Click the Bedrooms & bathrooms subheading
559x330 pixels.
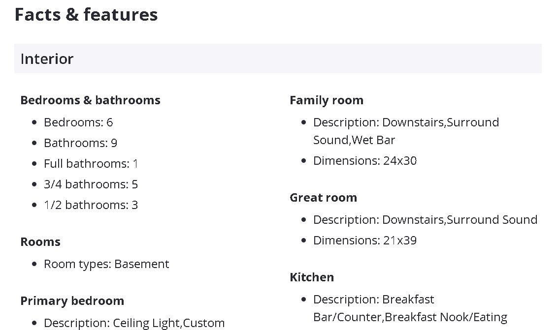point(90,100)
